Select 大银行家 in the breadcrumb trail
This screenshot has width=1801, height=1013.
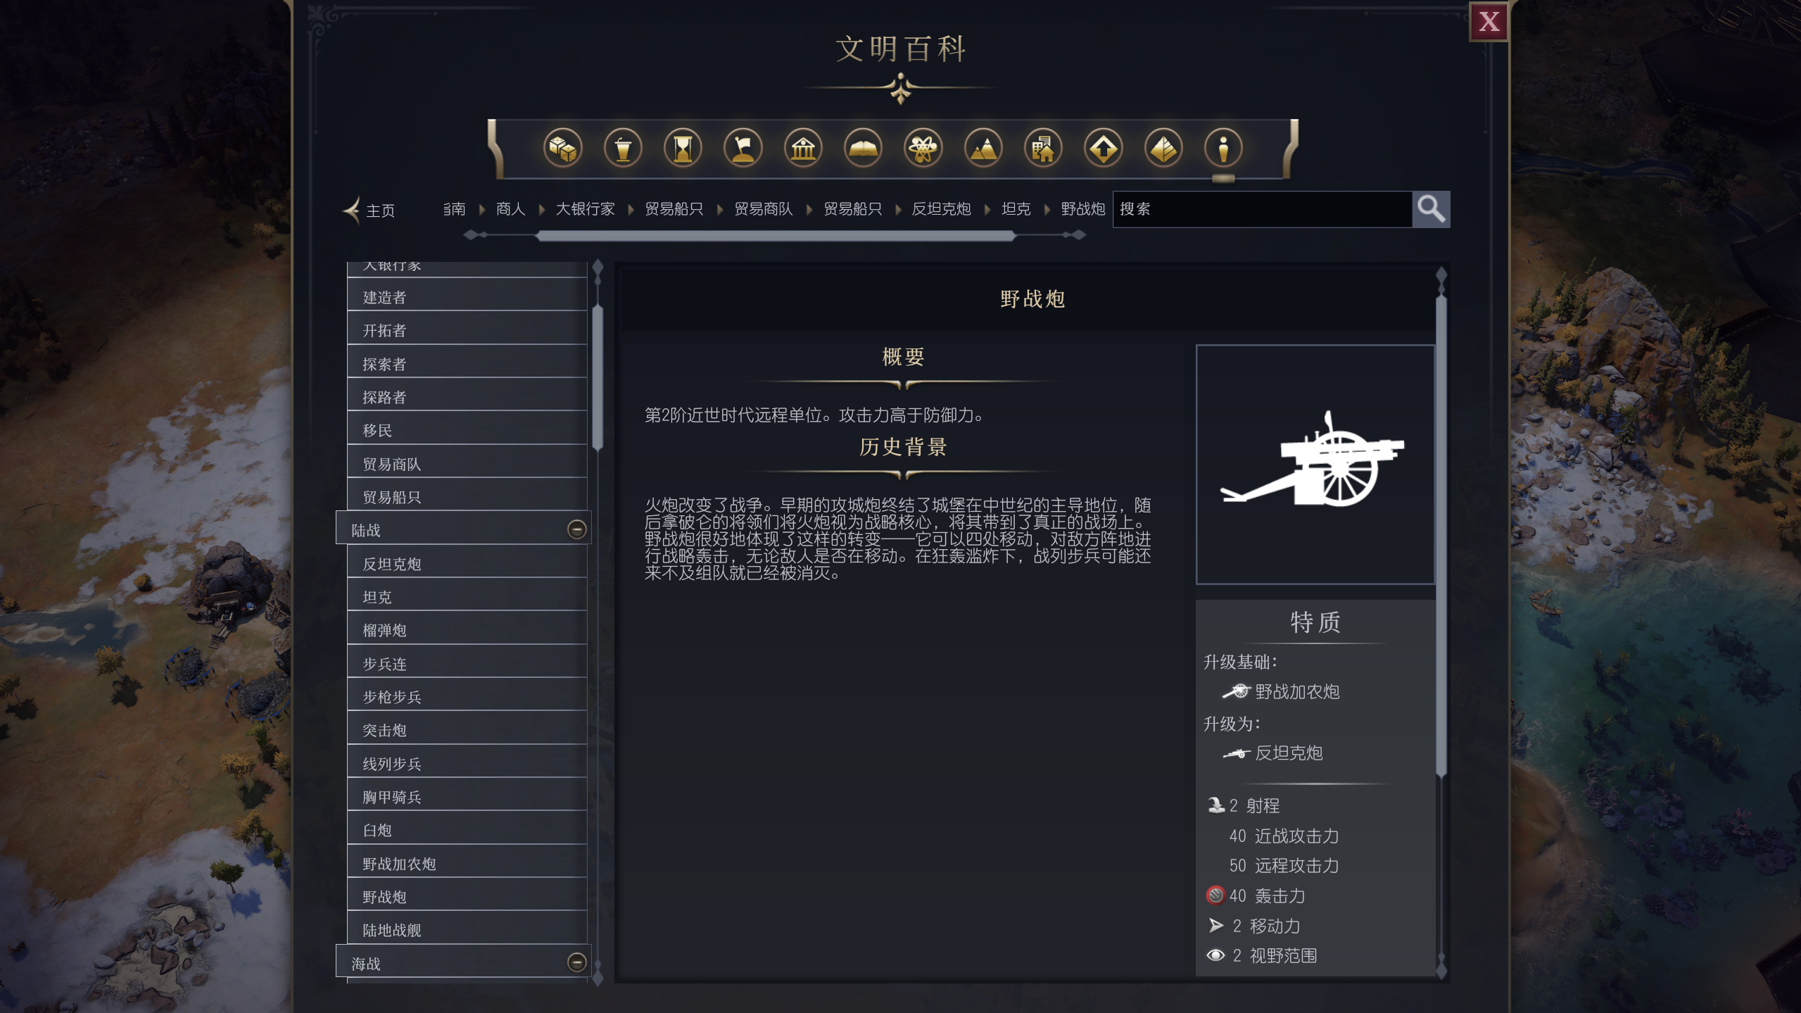585,209
